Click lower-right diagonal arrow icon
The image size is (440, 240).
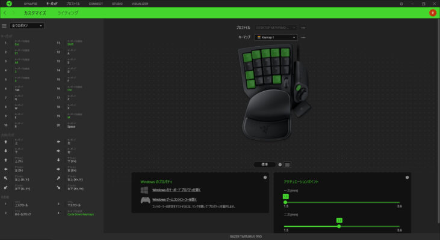[58, 187]
